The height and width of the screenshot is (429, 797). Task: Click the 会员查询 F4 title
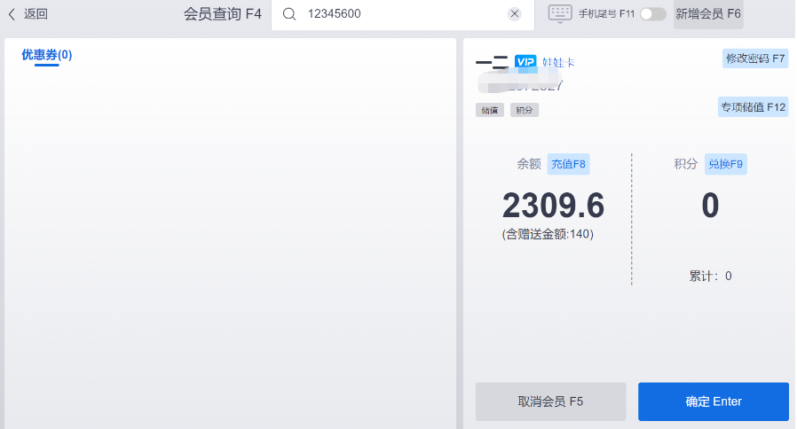pos(222,14)
